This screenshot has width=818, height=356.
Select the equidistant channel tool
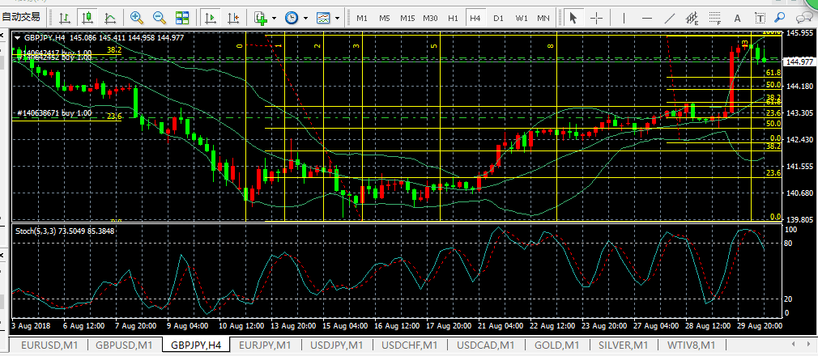(692, 18)
